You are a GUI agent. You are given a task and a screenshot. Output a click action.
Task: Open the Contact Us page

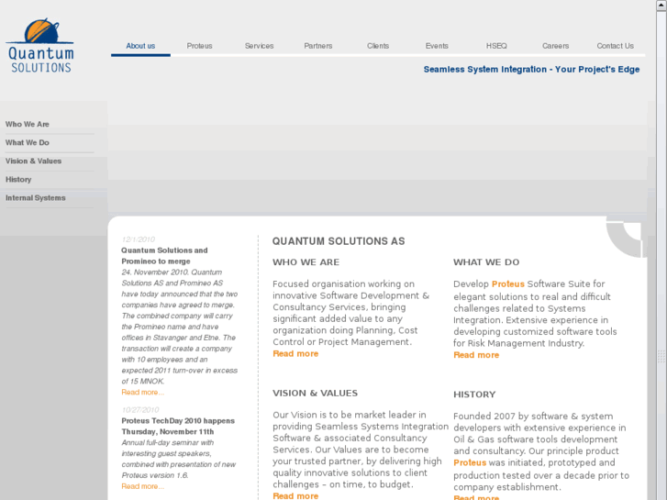click(615, 46)
